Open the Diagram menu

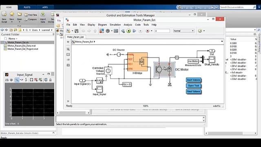[102, 24]
